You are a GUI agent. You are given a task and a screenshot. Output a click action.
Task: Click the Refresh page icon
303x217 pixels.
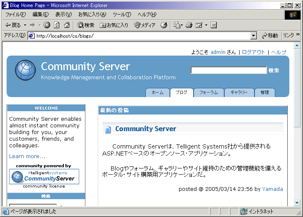tap(57, 25)
